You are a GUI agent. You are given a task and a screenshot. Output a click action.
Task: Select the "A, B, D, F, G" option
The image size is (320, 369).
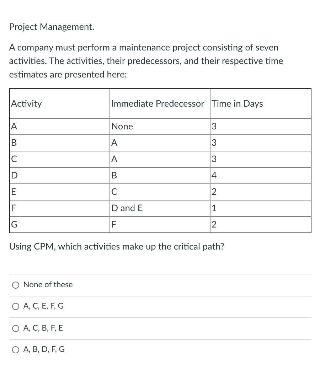16,350
